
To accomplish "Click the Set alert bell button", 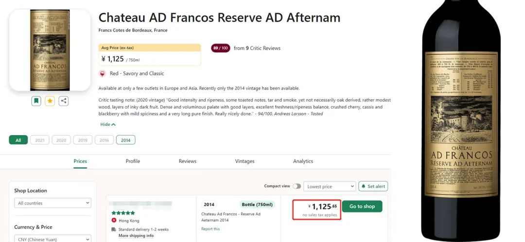I will 373,187.
